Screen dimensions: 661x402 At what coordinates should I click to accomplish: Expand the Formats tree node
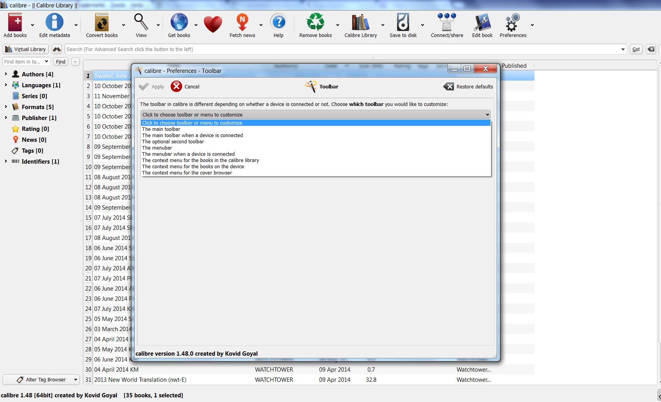[x=6, y=107]
